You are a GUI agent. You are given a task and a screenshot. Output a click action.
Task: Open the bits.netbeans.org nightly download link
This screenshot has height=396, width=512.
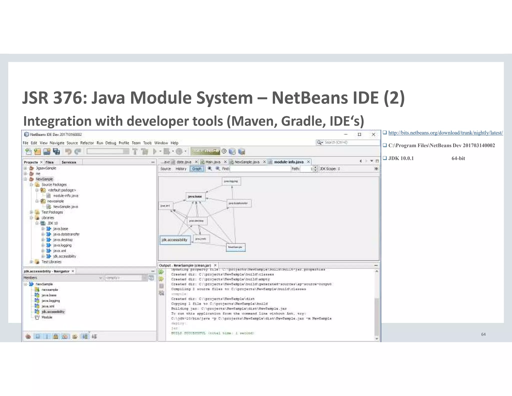[445, 133]
